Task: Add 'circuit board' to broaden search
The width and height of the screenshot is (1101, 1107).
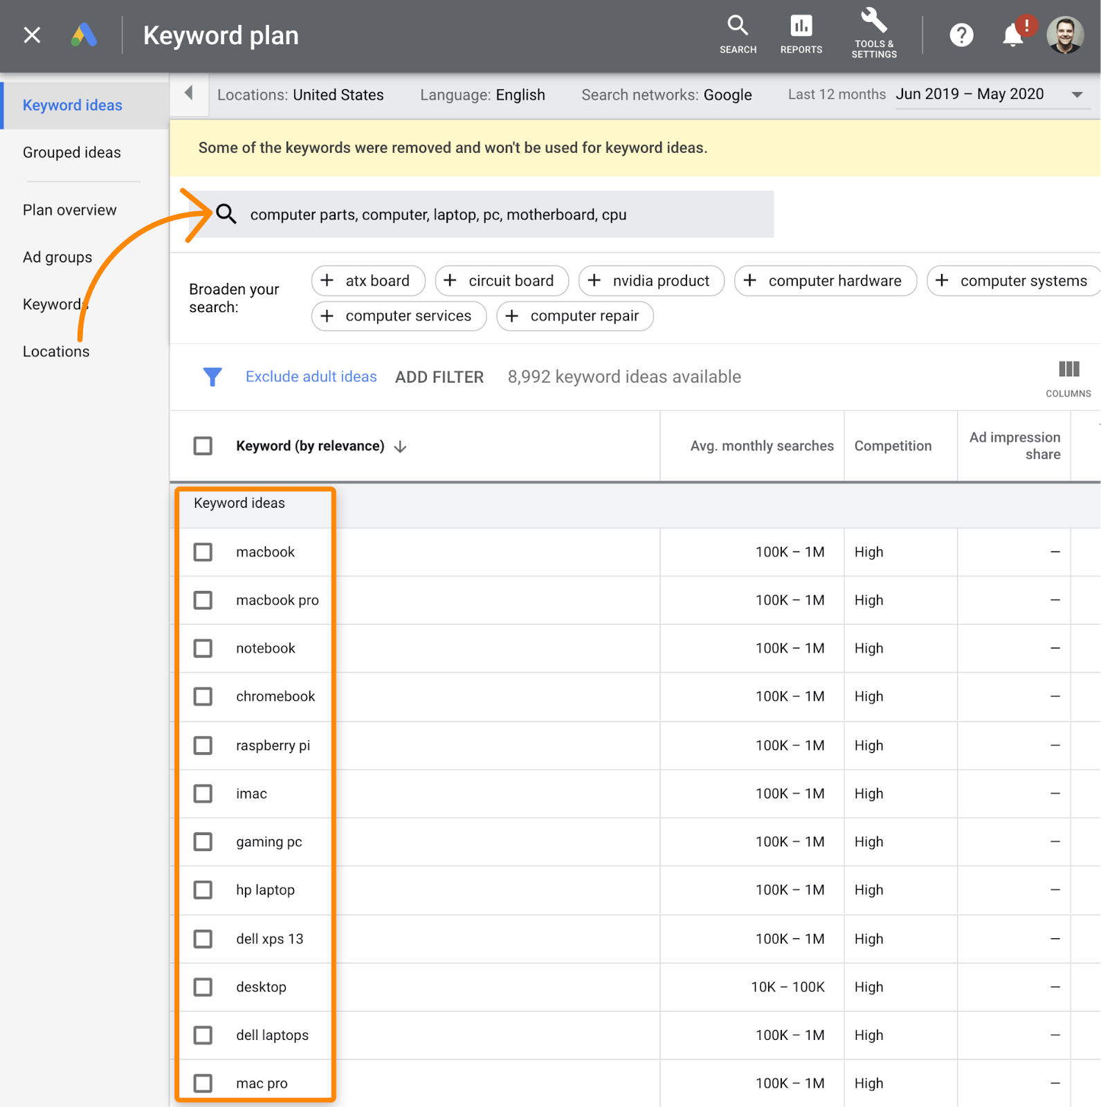Action: click(502, 281)
